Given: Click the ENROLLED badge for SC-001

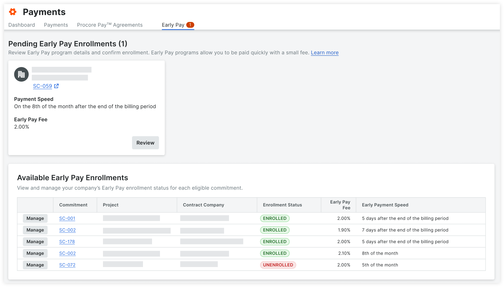Looking at the screenshot, I should click(x=275, y=218).
